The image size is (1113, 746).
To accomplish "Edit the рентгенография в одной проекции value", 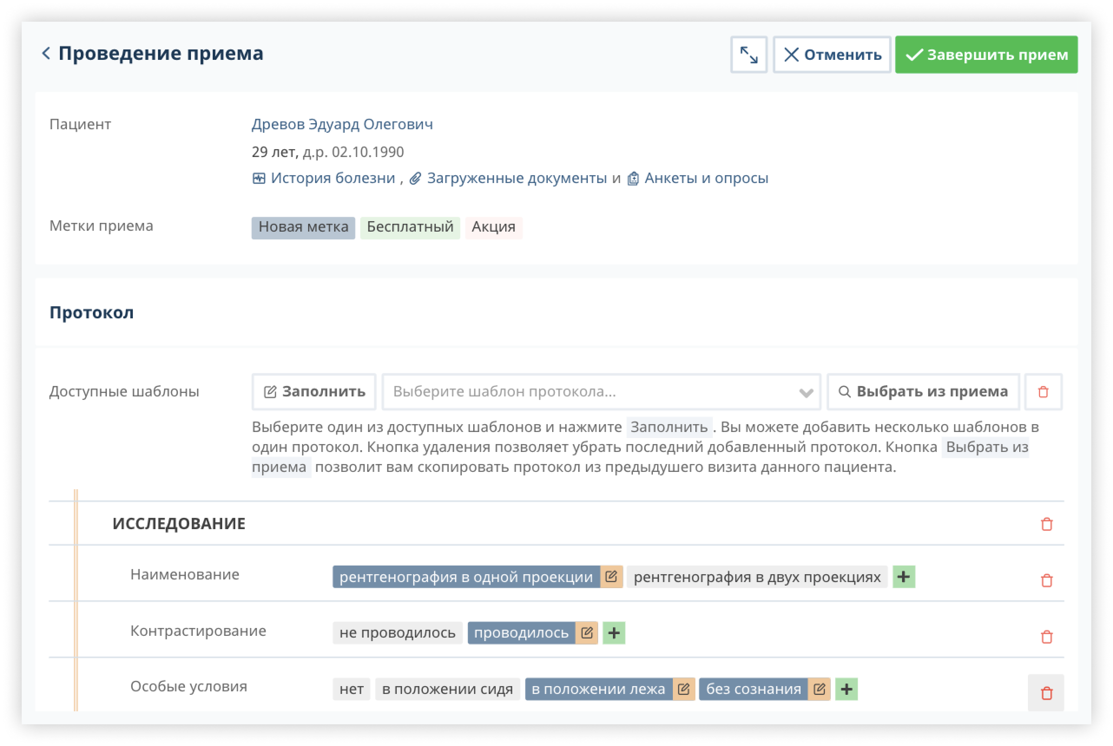I will click(x=611, y=577).
